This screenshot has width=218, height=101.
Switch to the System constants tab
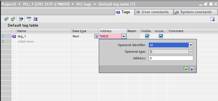pyautogui.click(x=195, y=12)
